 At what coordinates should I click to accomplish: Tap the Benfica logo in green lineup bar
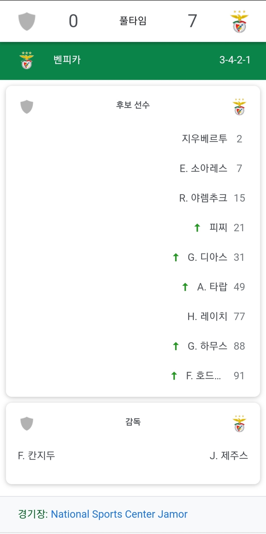click(27, 60)
